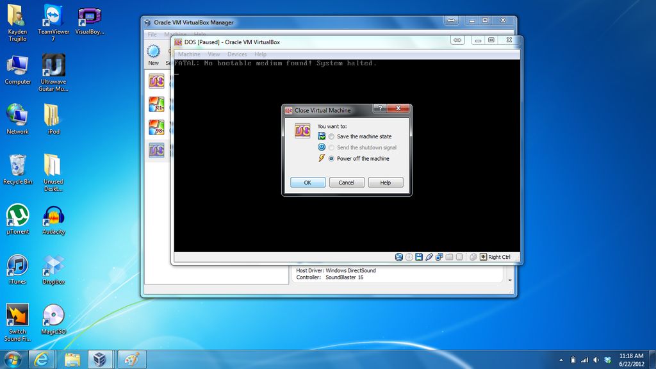Viewport: 656px width, 369px height.
Task: Open File menu in VirtualBox Manager
Action: tap(152, 35)
